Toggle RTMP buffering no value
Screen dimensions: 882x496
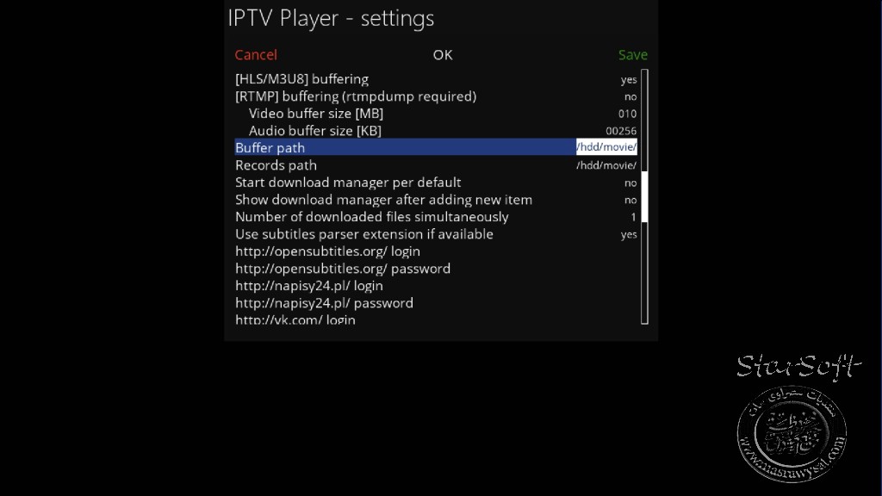pyautogui.click(x=630, y=96)
